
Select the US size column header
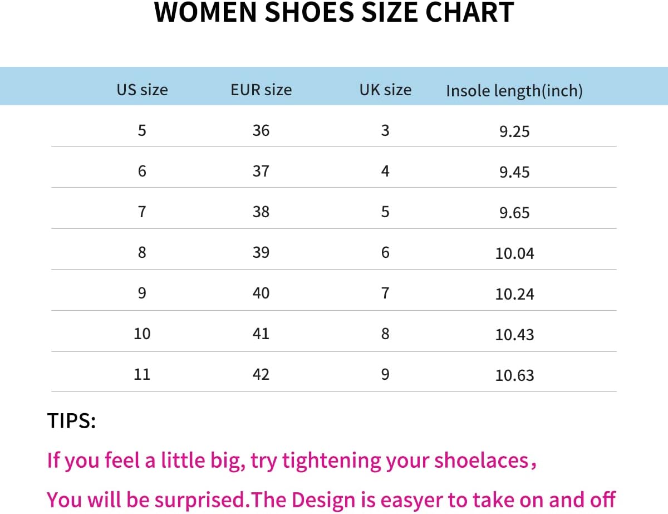pyautogui.click(x=142, y=90)
